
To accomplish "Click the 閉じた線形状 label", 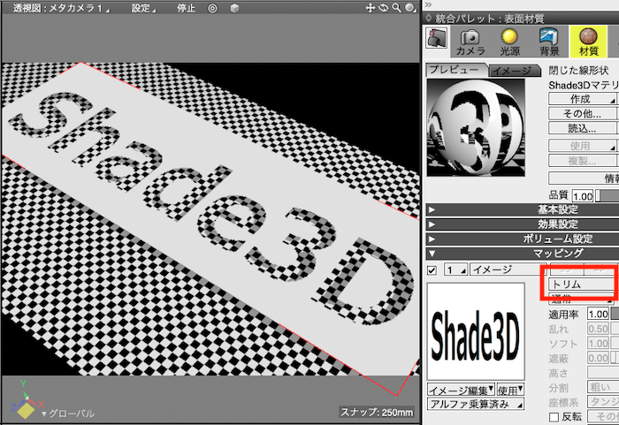I will 578,71.
